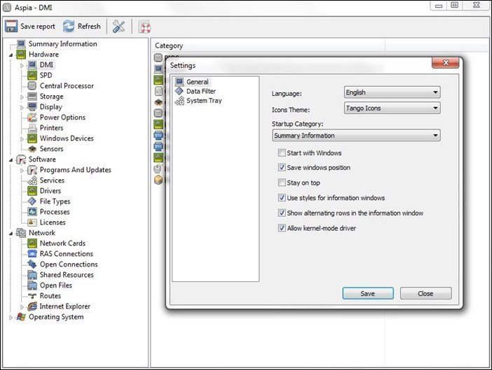The image size is (492, 370).
Task: Click the Storage drive icon
Action: click(x=32, y=97)
